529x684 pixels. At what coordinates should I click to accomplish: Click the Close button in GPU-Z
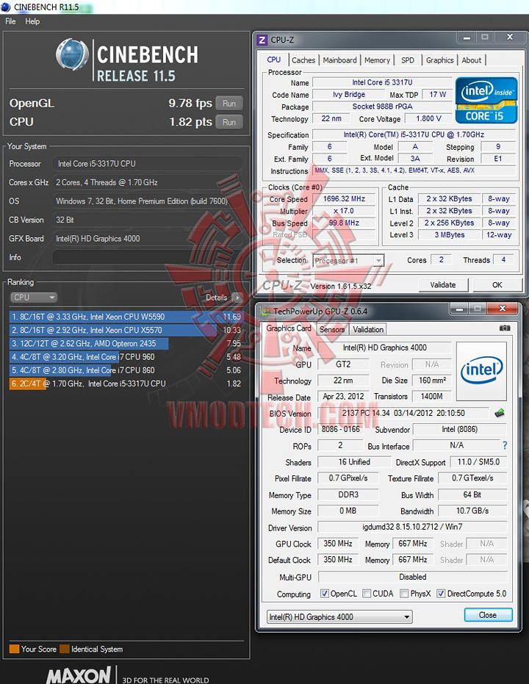[488, 615]
